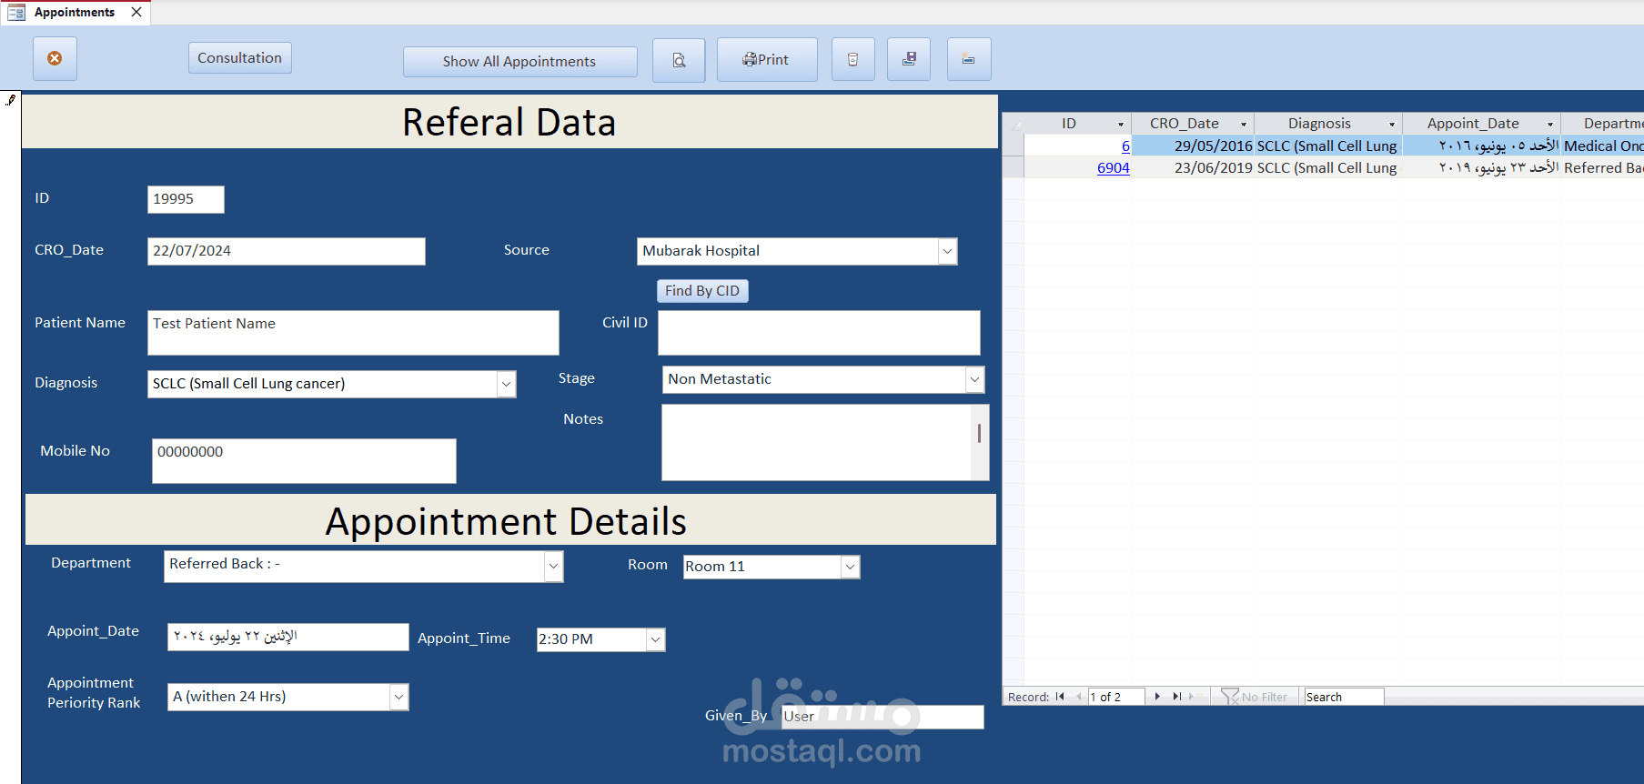Click the form record selector pencil
This screenshot has height=784, width=1644.
(x=11, y=100)
